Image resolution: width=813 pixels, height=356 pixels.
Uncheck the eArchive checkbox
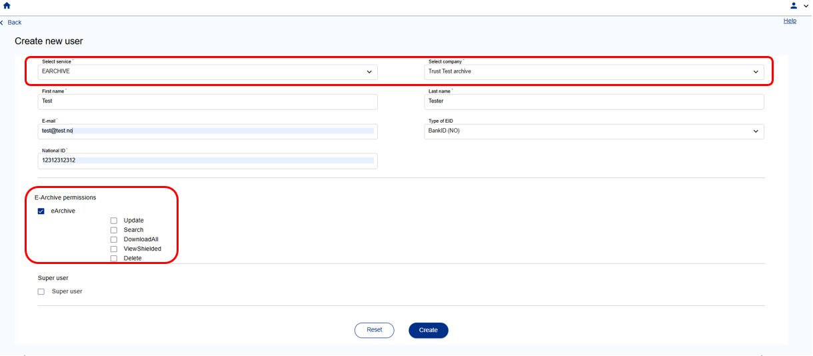(41, 211)
